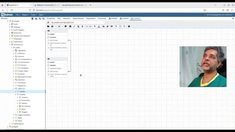Select the one-to-many 1M relation tool
The height and width of the screenshot is (132, 235).
pyautogui.click(x=87, y=26)
